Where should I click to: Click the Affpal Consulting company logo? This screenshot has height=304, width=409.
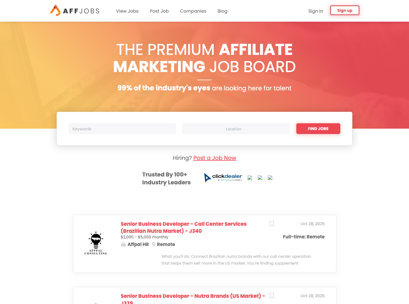click(x=96, y=243)
